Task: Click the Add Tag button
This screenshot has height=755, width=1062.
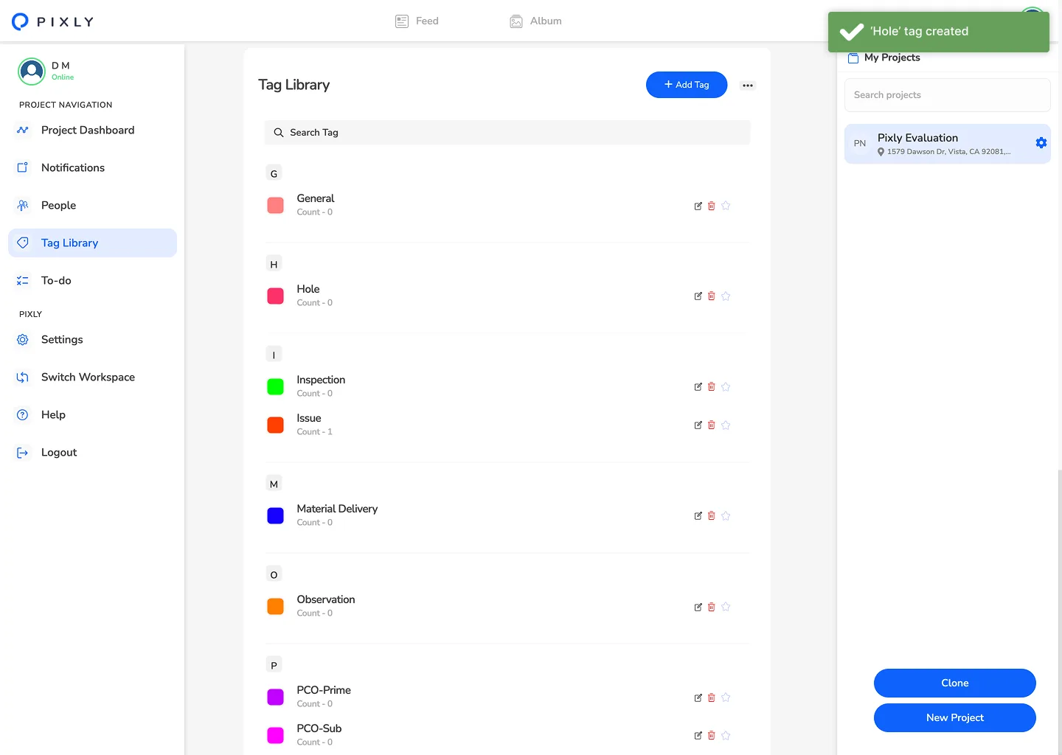Action: [687, 85]
